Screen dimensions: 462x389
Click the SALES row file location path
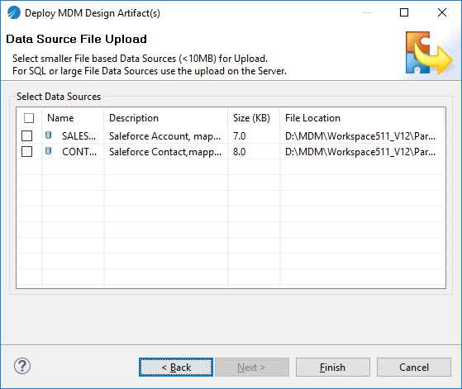click(360, 136)
